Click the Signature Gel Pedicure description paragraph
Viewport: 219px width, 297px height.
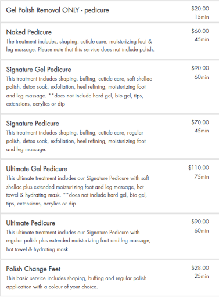point(79,91)
